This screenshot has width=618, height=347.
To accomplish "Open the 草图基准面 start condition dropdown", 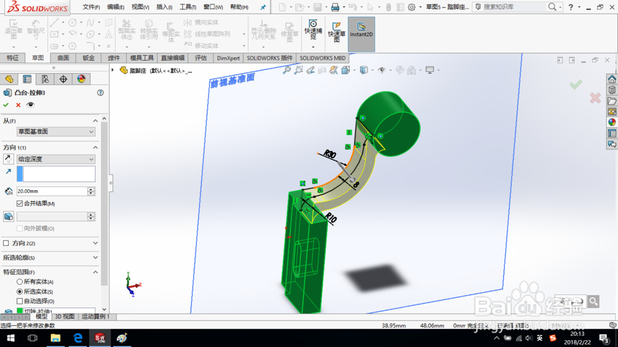I will click(56, 132).
